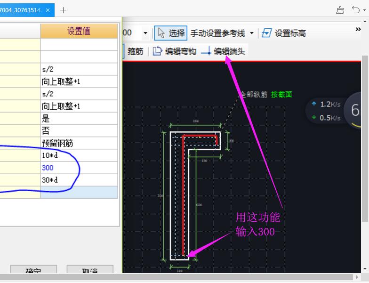This screenshot has height=283, width=369.
Task: Expand the toolbar overflow chevrons
Action: point(358,29)
